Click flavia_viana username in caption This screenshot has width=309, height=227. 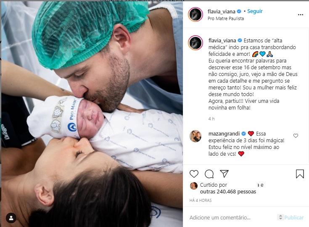(x=222, y=41)
